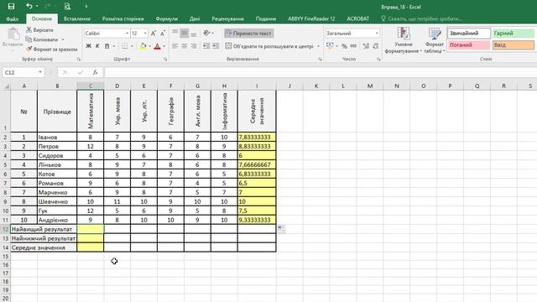Open text orientation options
Screen dimensions: 537x302
tap(208, 34)
